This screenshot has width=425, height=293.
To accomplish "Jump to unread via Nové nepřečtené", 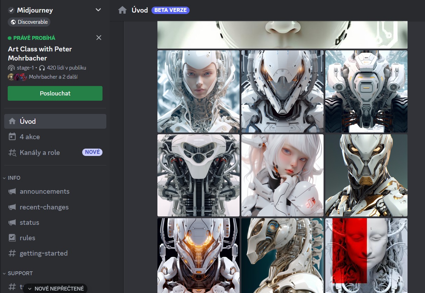I will 56,288.
